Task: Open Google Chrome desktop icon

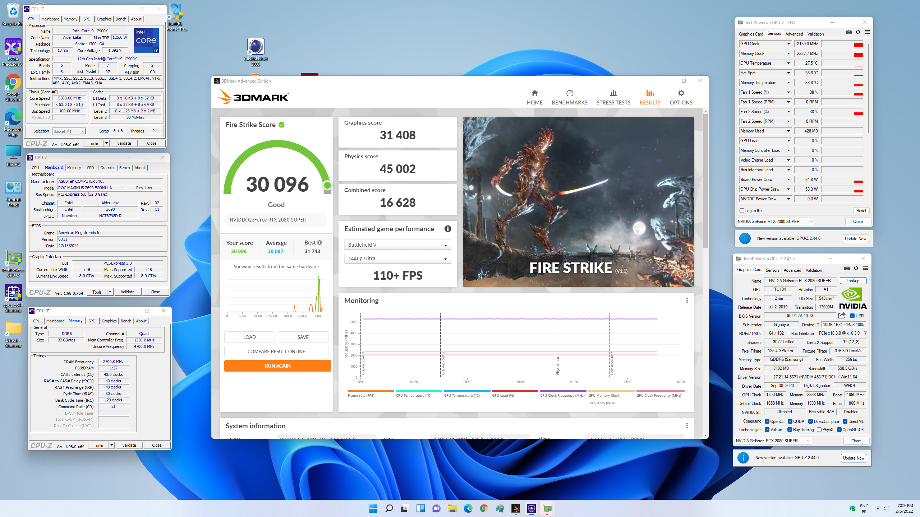Action: point(13,88)
